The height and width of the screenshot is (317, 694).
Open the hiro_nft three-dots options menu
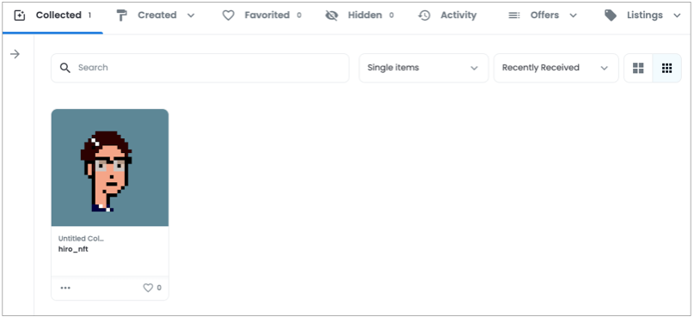[65, 288]
